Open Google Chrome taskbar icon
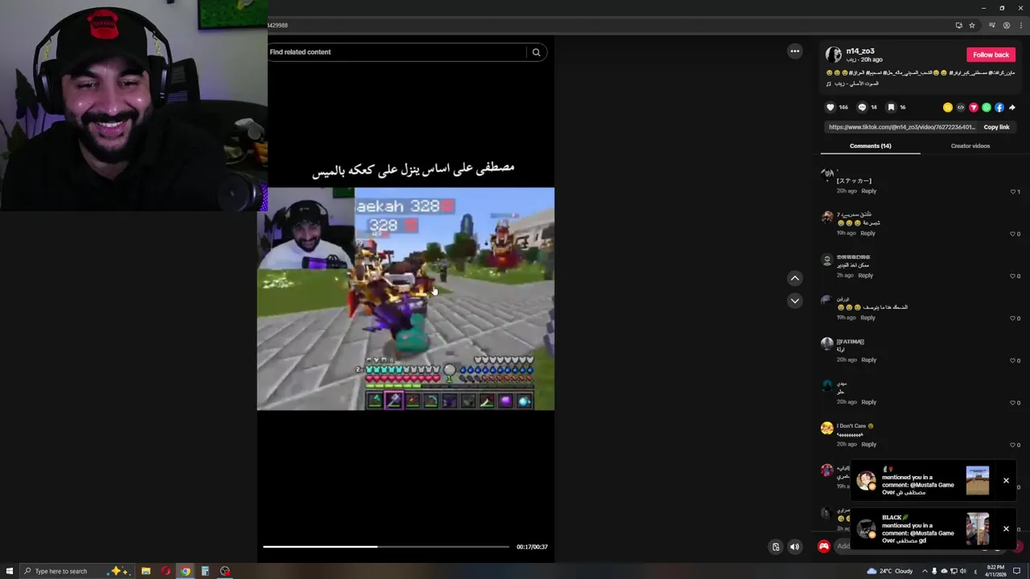1030x579 pixels. click(185, 571)
